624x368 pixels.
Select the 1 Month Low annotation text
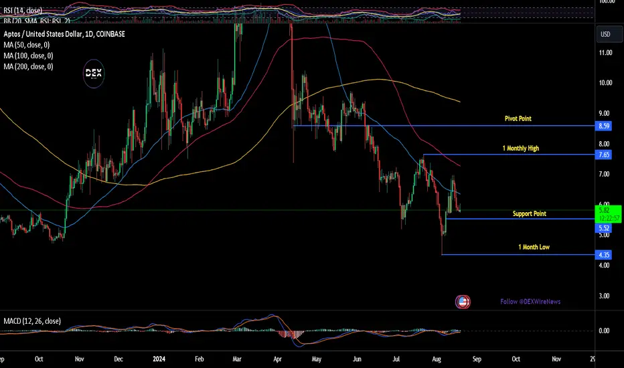[534, 247]
